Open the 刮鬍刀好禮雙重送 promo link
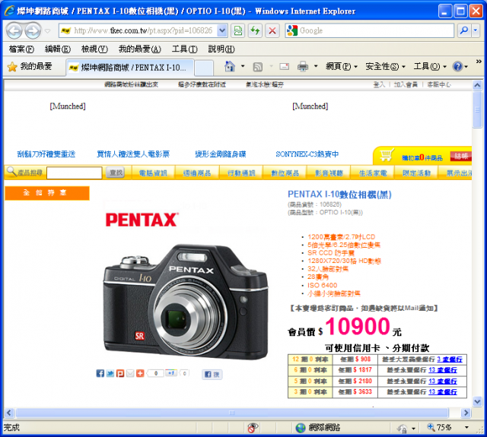 tap(46, 154)
